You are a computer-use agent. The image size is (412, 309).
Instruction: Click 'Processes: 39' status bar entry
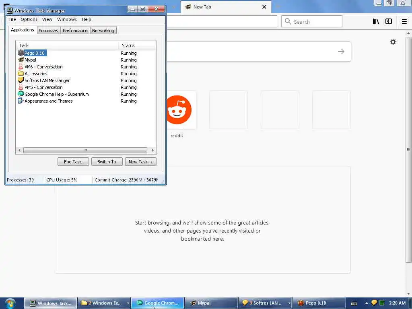click(20, 180)
